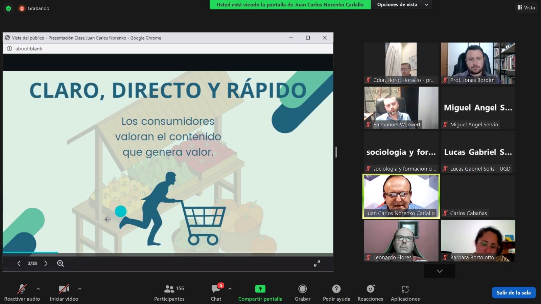Open the Participantes panel
541x304 pixels.
(x=169, y=293)
